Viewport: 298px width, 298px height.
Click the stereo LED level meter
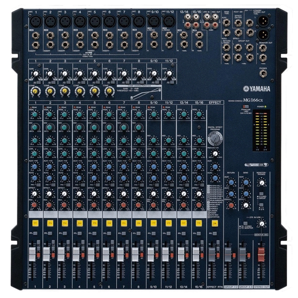(x=261, y=131)
